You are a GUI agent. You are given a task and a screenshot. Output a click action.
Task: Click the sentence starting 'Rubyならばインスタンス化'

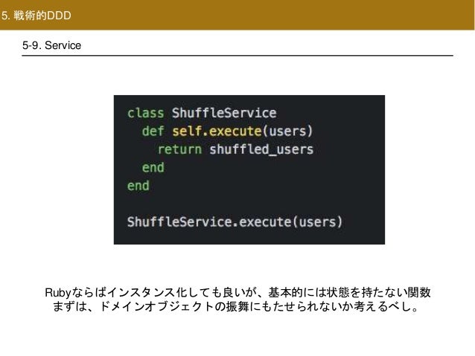[238, 293]
